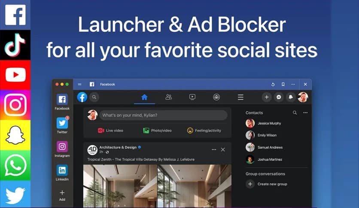Bookmark the current page
The width and height of the screenshot is (359, 208).
tap(283, 84)
